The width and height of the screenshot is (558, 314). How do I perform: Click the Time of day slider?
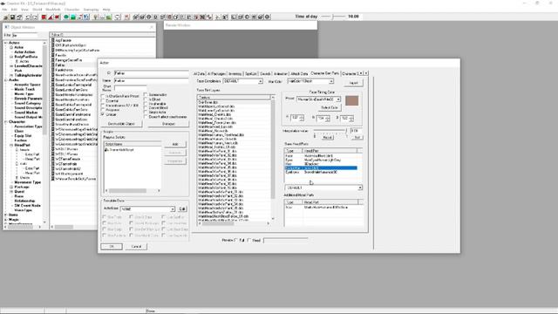(x=333, y=17)
